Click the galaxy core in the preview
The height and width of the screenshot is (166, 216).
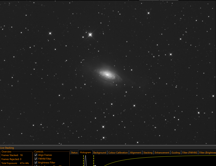[107, 75]
